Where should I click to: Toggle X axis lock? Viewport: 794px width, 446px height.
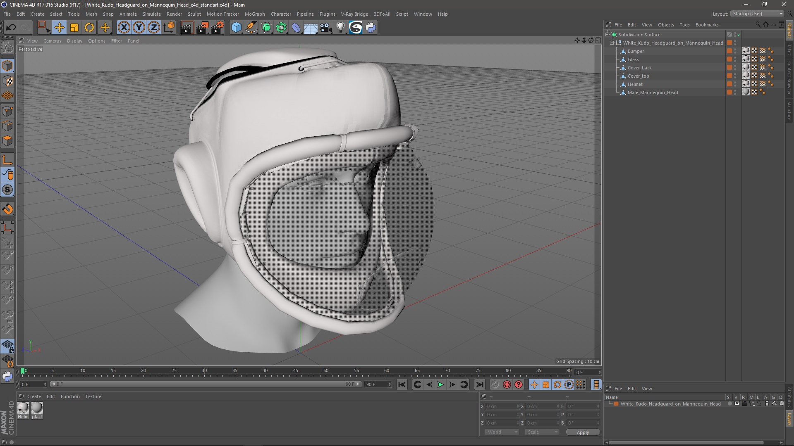(x=124, y=28)
